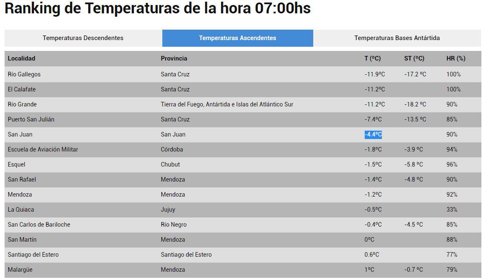Open the Temperaturas Descendentes tab
This screenshot has height=278, width=486.
pos(83,38)
